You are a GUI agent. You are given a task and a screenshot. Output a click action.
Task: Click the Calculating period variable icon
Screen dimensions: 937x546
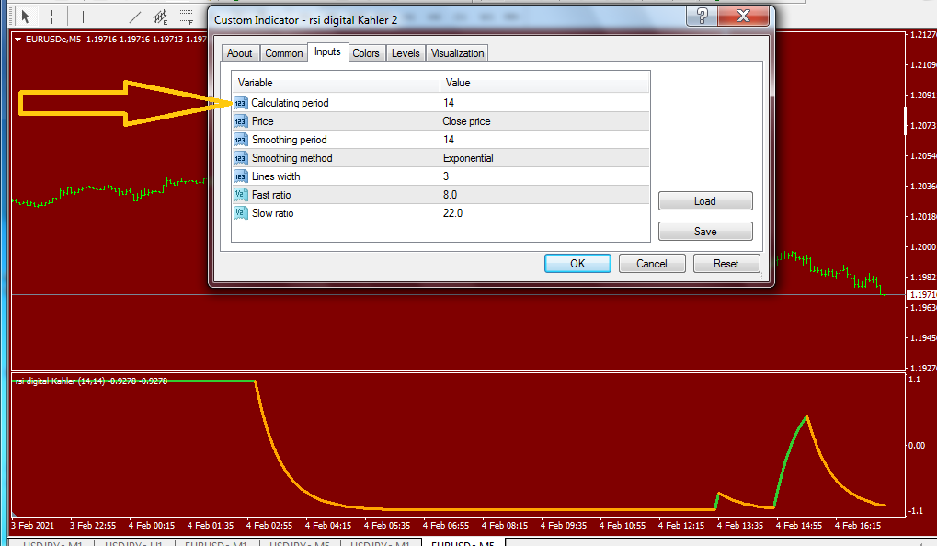(240, 103)
